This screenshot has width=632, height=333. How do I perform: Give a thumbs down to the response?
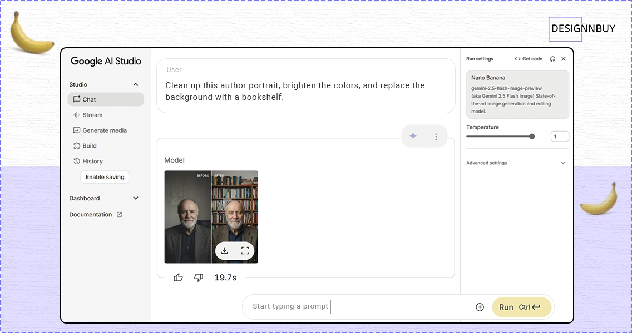click(199, 277)
